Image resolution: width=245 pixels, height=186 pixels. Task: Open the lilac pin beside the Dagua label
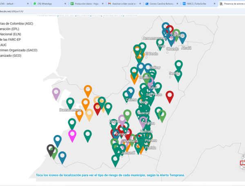click(122, 120)
